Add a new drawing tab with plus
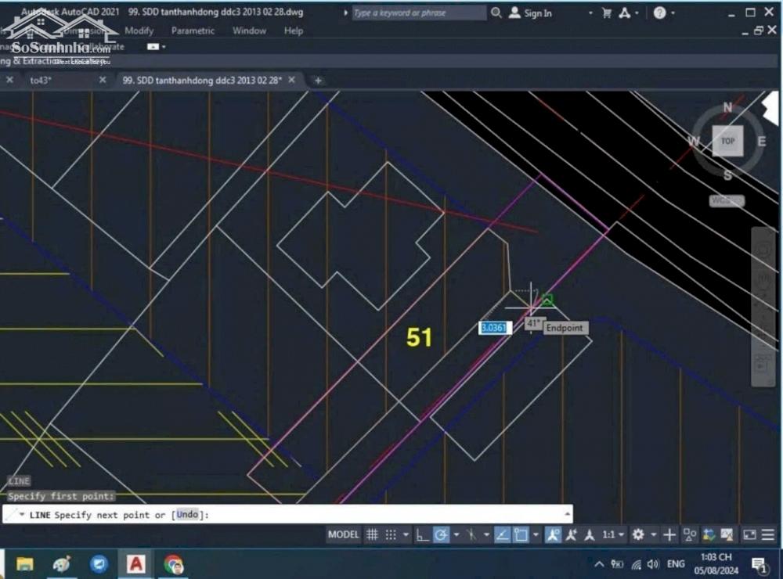 318,80
